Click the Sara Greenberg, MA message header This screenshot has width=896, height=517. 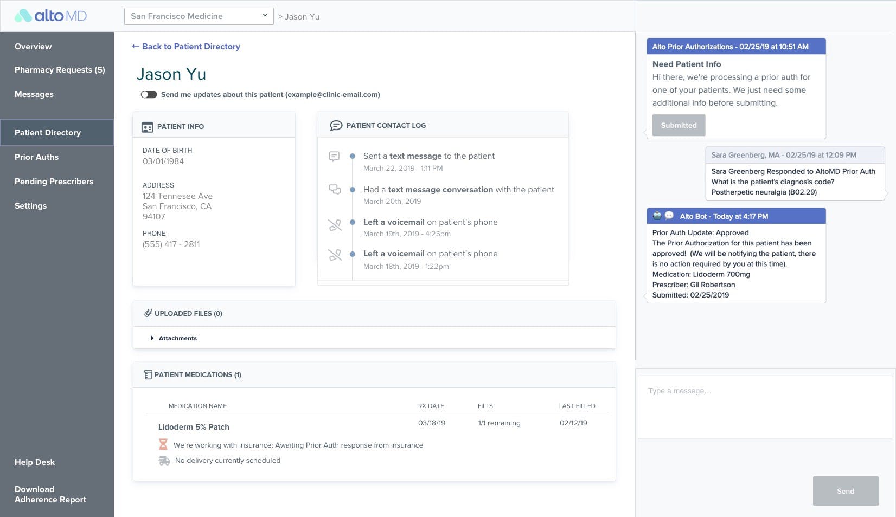[x=795, y=155]
